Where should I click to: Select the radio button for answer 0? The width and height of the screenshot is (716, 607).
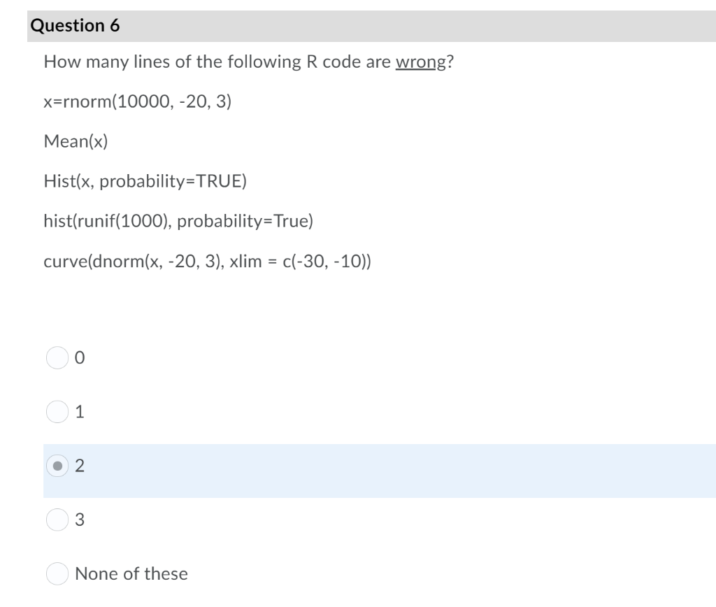point(59,358)
